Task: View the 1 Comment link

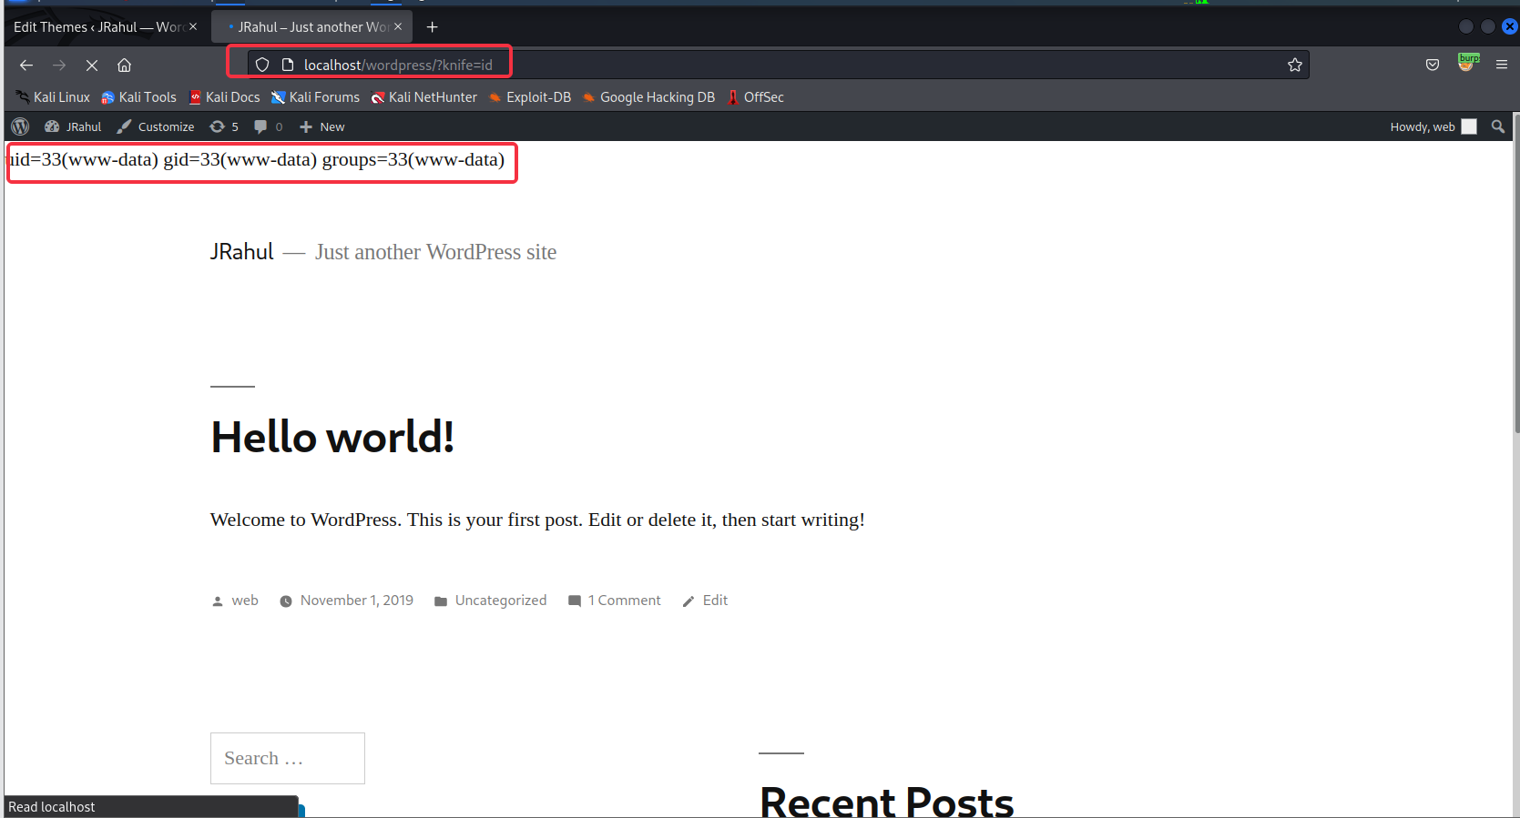Action: (x=625, y=601)
